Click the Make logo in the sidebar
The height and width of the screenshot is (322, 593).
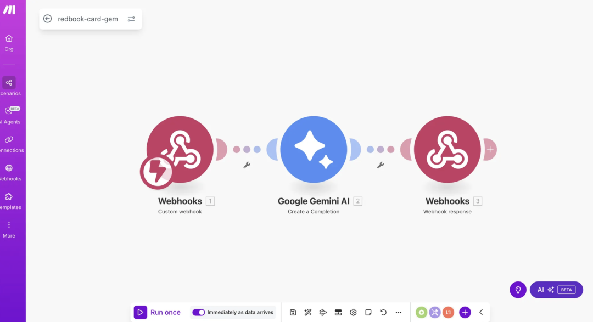click(x=9, y=10)
